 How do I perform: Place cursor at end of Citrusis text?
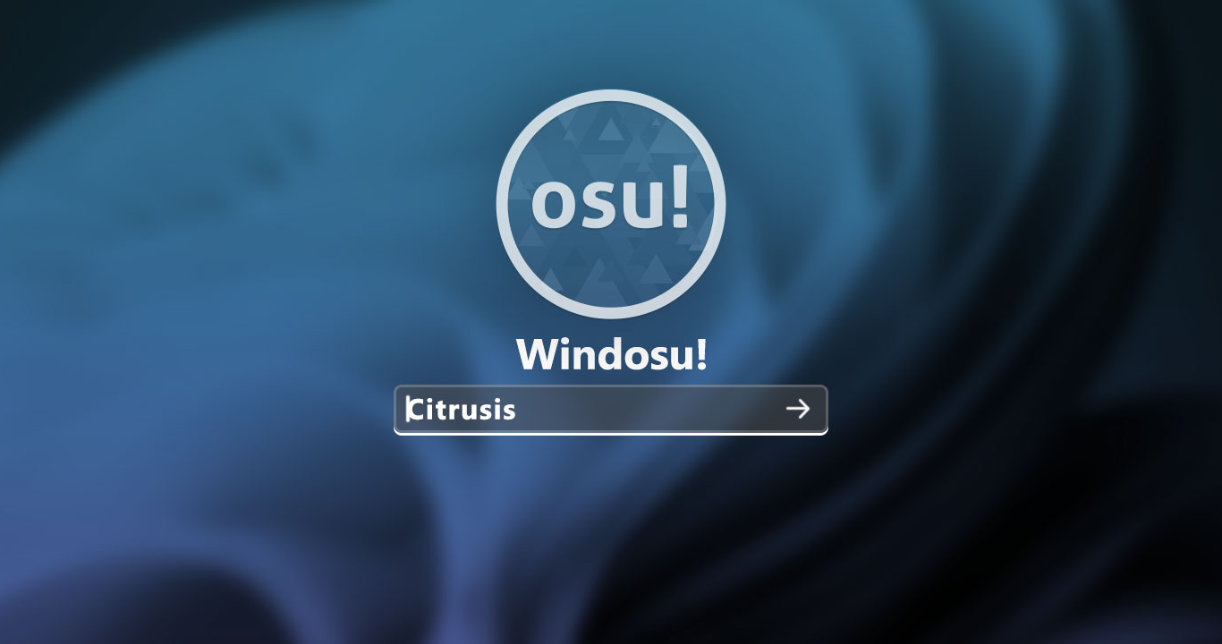[x=517, y=410]
